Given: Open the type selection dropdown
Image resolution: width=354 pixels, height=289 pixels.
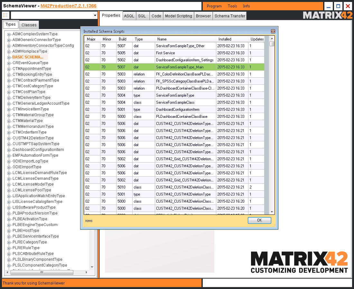Looking at the screenshot, I should click(x=95, y=15).
